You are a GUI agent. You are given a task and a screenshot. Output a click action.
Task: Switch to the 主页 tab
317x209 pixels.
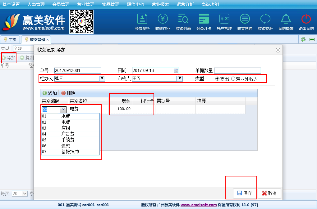click(x=10, y=40)
